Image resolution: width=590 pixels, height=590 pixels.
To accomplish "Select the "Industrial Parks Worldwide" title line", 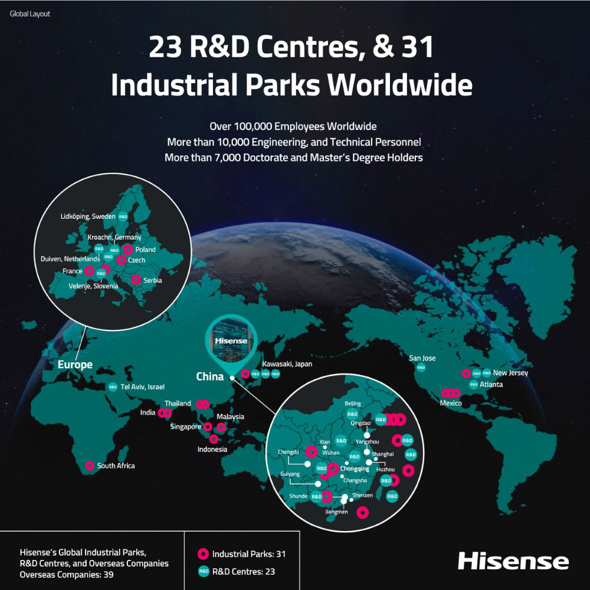I will pyautogui.click(x=291, y=84).
